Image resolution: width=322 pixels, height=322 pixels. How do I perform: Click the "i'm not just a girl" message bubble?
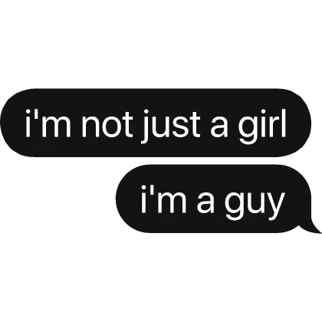[156, 123]
